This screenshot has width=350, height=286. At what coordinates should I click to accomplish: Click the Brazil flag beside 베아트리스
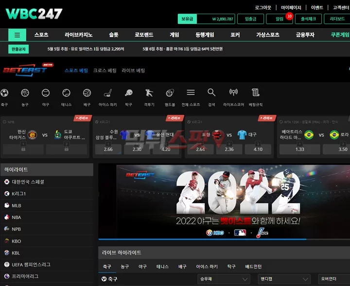pos(309,135)
